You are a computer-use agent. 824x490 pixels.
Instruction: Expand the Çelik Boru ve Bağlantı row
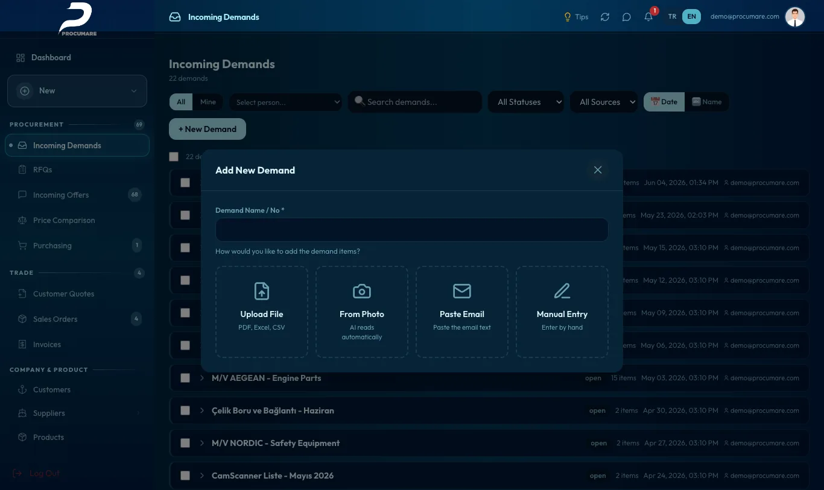202,410
